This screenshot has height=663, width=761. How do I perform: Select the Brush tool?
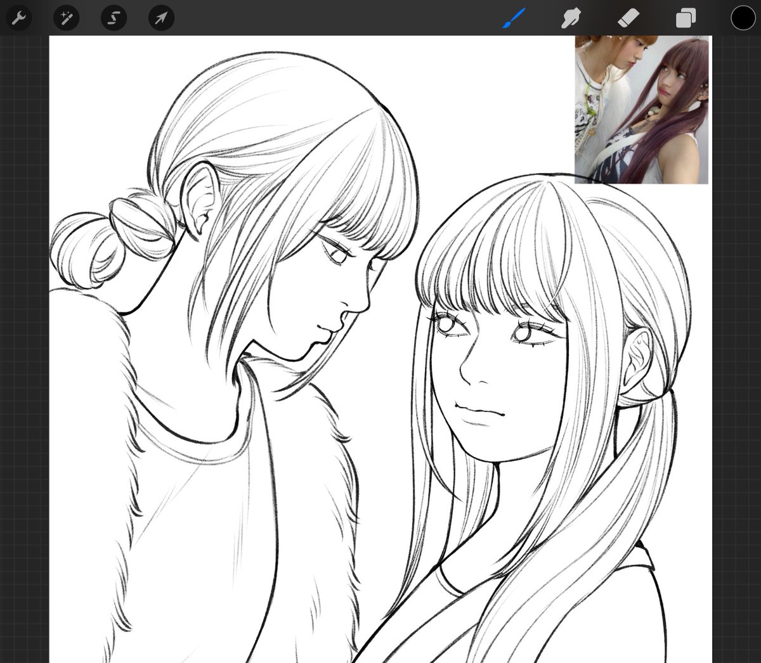coord(514,18)
